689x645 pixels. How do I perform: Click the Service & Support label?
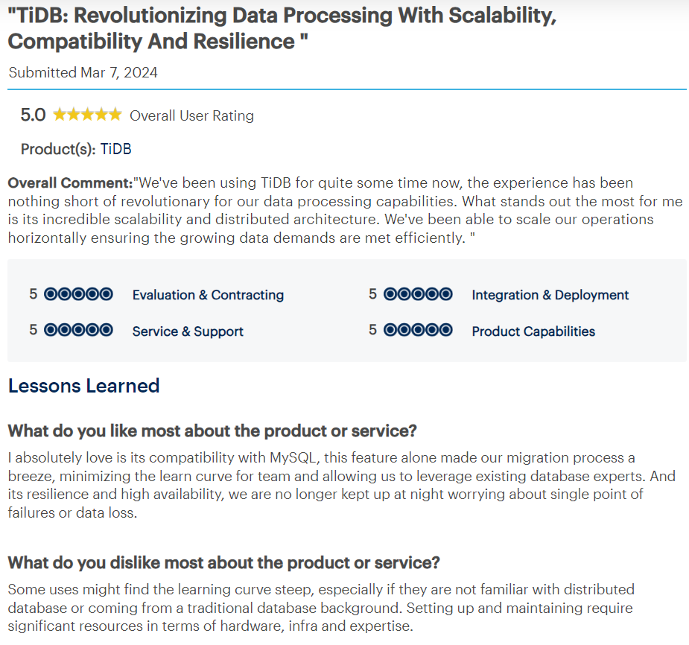pos(188,331)
